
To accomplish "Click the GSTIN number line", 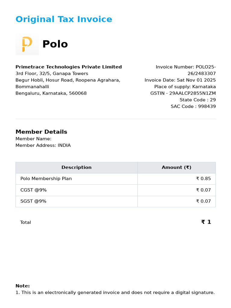I will tap(183, 93).
